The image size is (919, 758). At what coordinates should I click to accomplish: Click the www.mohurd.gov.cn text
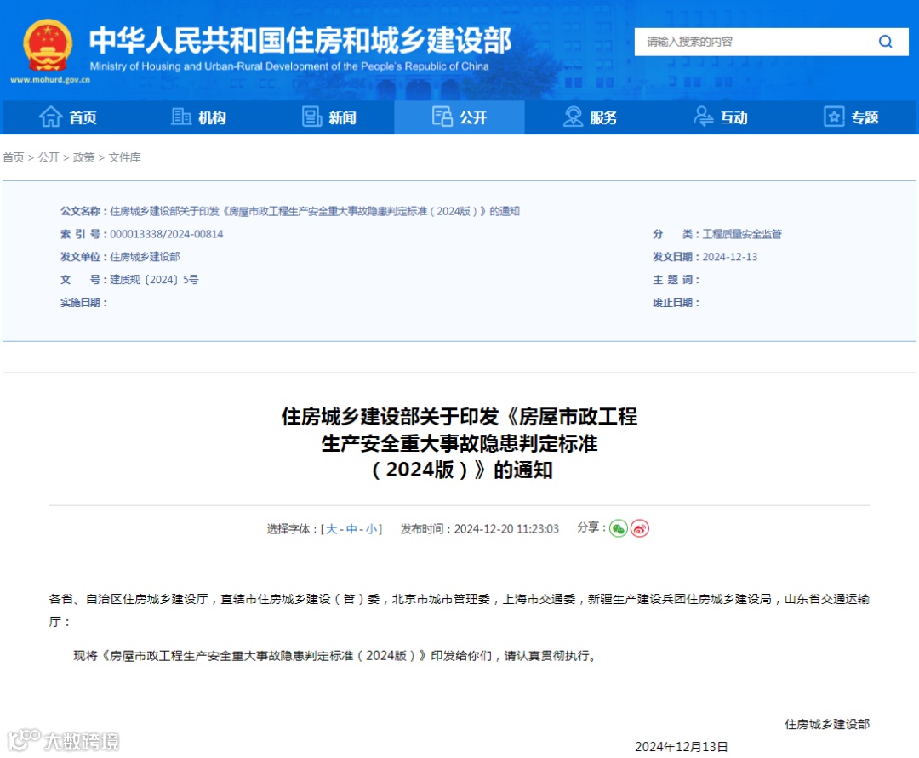pos(50,80)
